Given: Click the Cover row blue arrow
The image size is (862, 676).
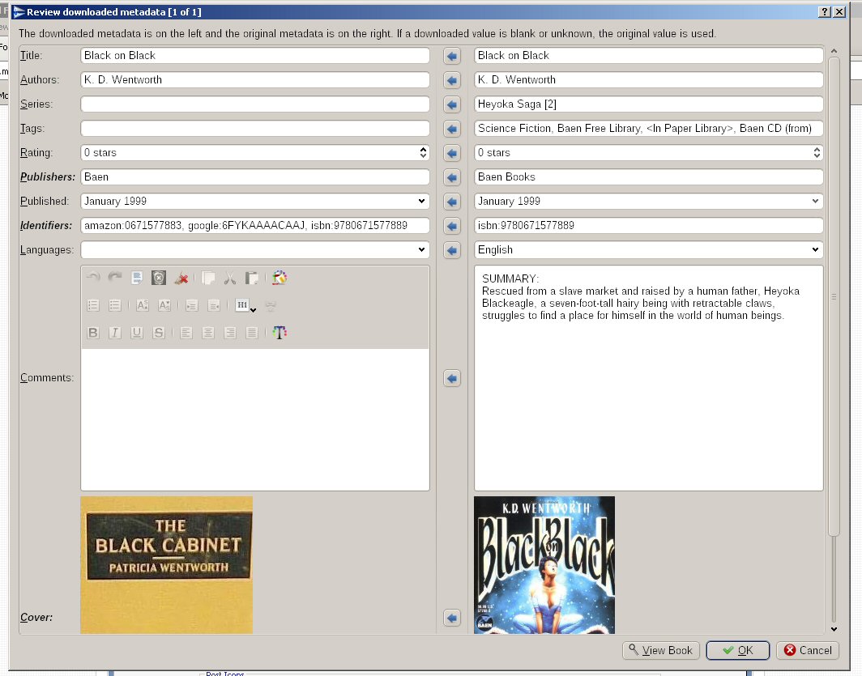Looking at the screenshot, I should coord(452,618).
